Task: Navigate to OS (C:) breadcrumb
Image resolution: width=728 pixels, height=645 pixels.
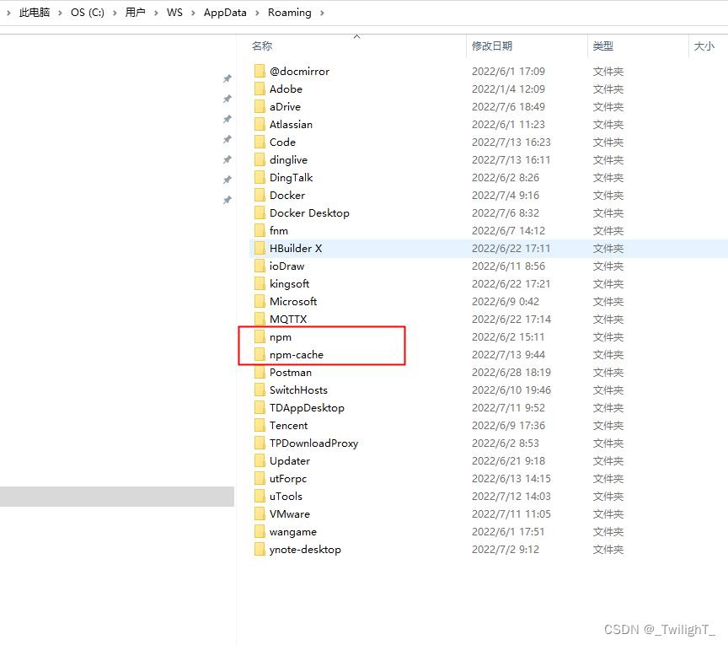Action: [88, 13]
